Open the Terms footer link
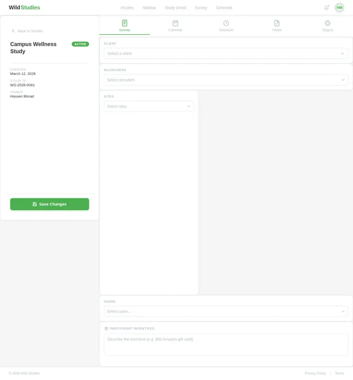Screen dimensions: 353x380 tap(339, 373)
